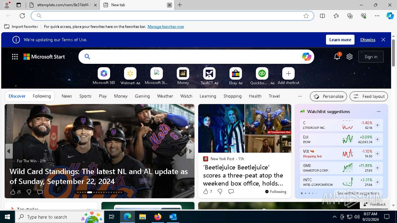Open Copilot sidebar in Edge

pos(390,16)
